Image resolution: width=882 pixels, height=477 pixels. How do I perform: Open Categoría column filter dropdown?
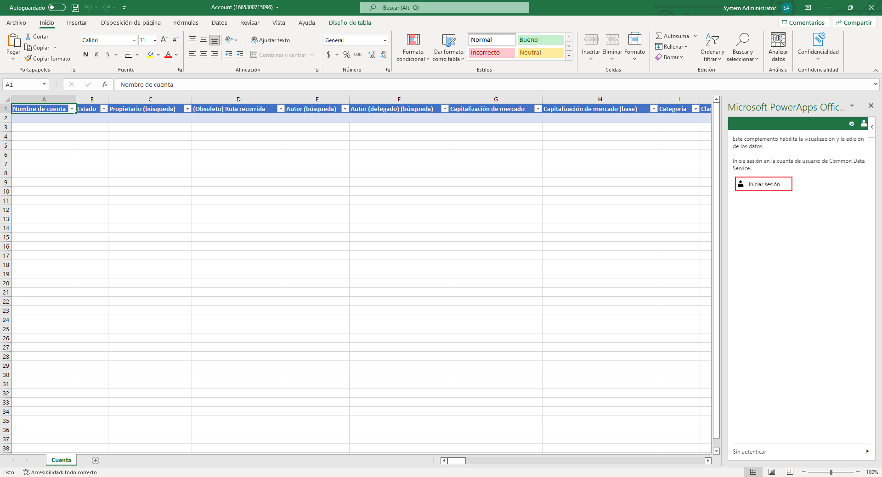pyautogui.click(x=695, y=109)
